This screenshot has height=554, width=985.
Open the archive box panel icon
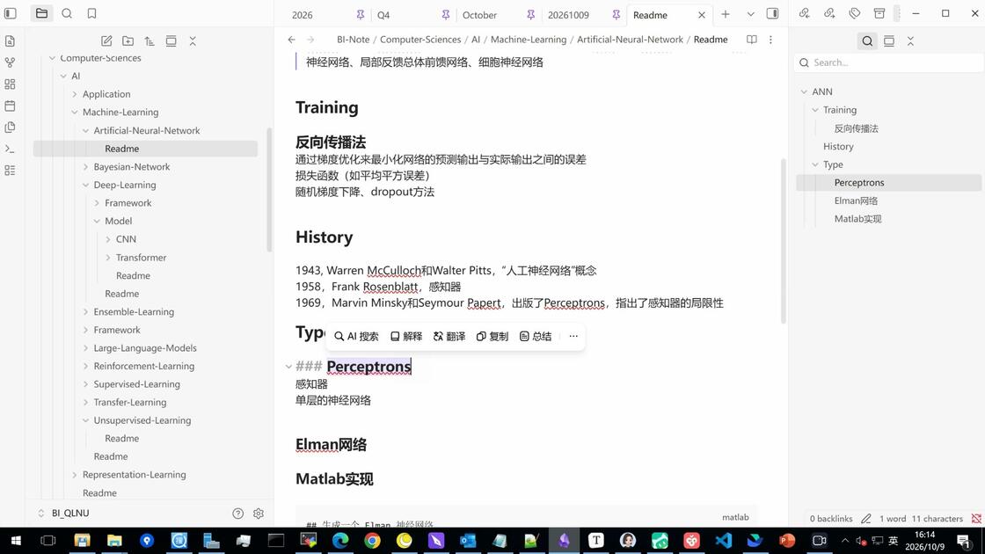pyautogui.click(x=879, y=13)
